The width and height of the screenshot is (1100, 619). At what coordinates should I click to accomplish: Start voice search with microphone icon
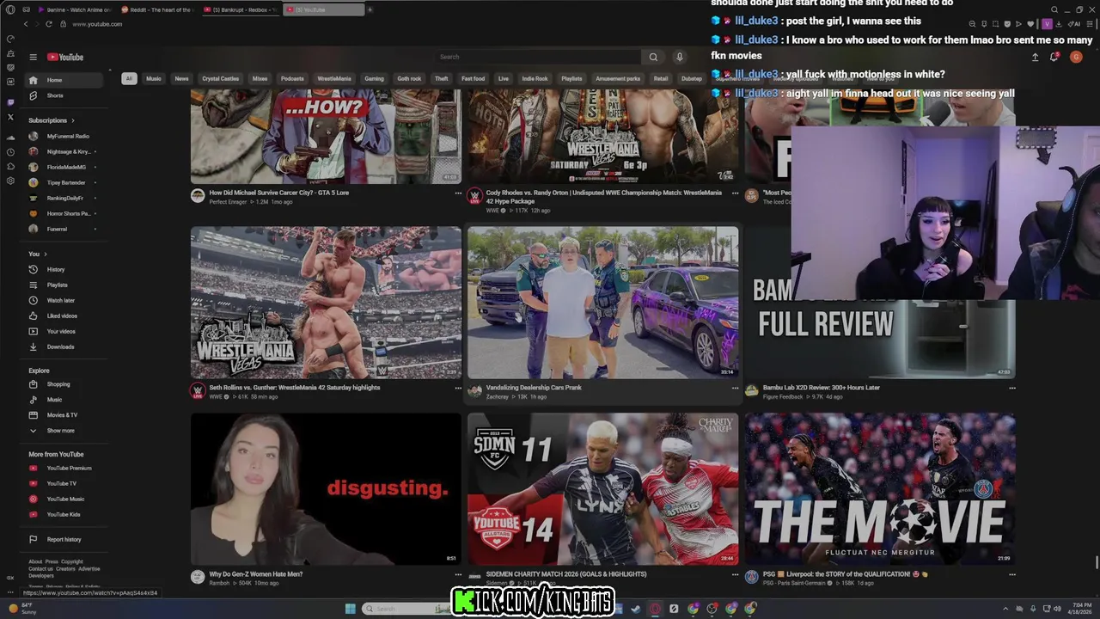click(x=679, y=57)
